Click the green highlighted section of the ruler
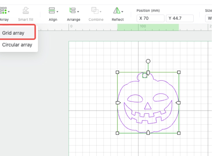212x156 pixels. [148, 27]
